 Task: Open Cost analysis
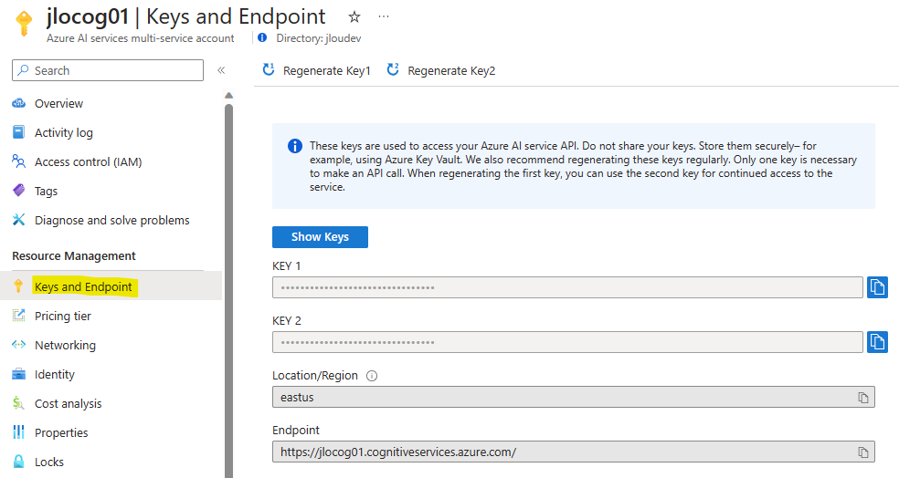[x=68, y=403]
